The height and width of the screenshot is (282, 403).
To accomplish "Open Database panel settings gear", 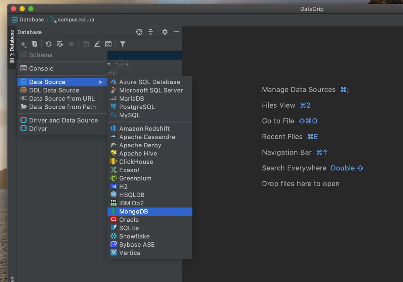I will point(165,32).
